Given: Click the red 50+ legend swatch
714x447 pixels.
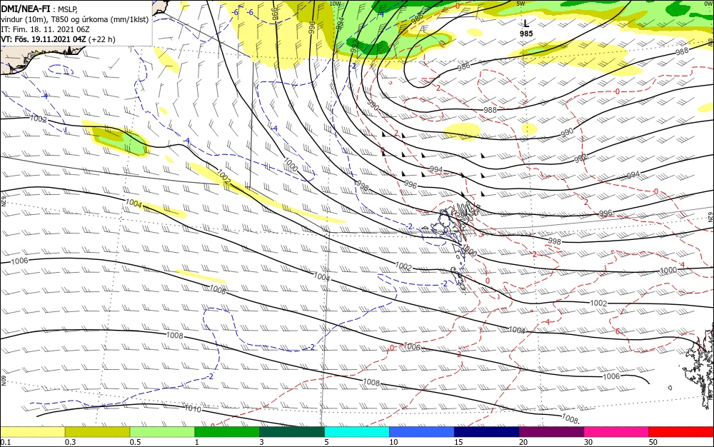Looking at the screenshot, I should click(x=682, y=432).
